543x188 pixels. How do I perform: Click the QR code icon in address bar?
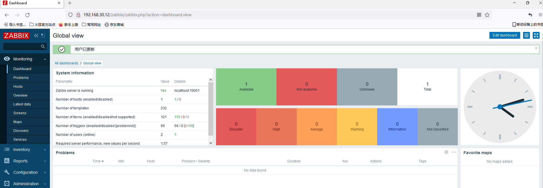(479, 15)
